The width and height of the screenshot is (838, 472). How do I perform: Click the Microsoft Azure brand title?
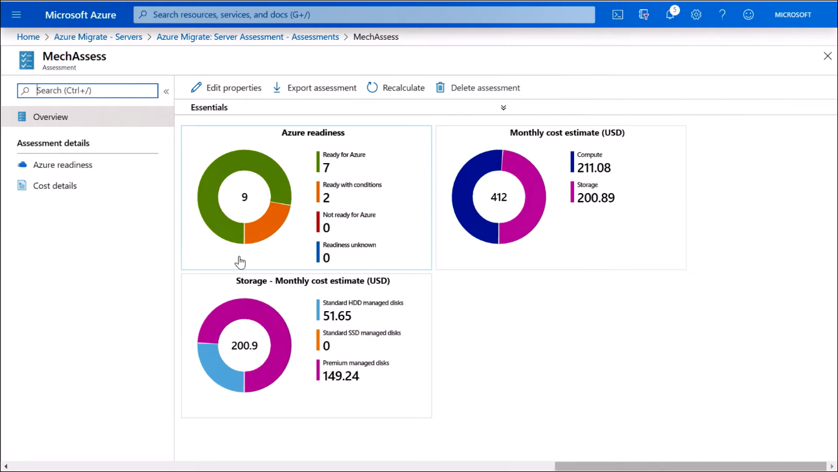coord(81,15)
